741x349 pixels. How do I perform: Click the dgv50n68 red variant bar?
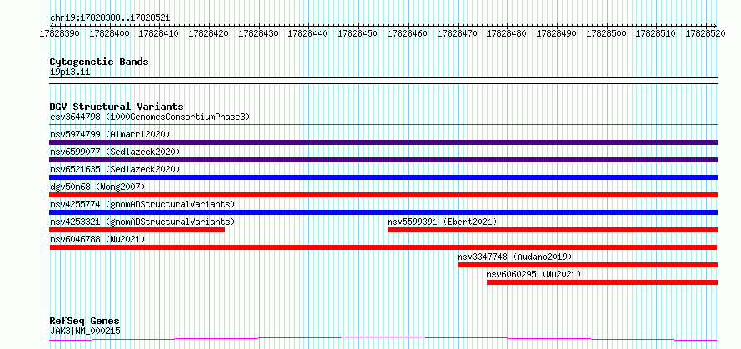click(x=383, y=195)
